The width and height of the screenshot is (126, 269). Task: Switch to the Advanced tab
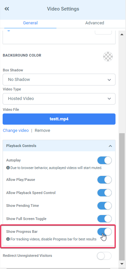(x=94, y=23)
